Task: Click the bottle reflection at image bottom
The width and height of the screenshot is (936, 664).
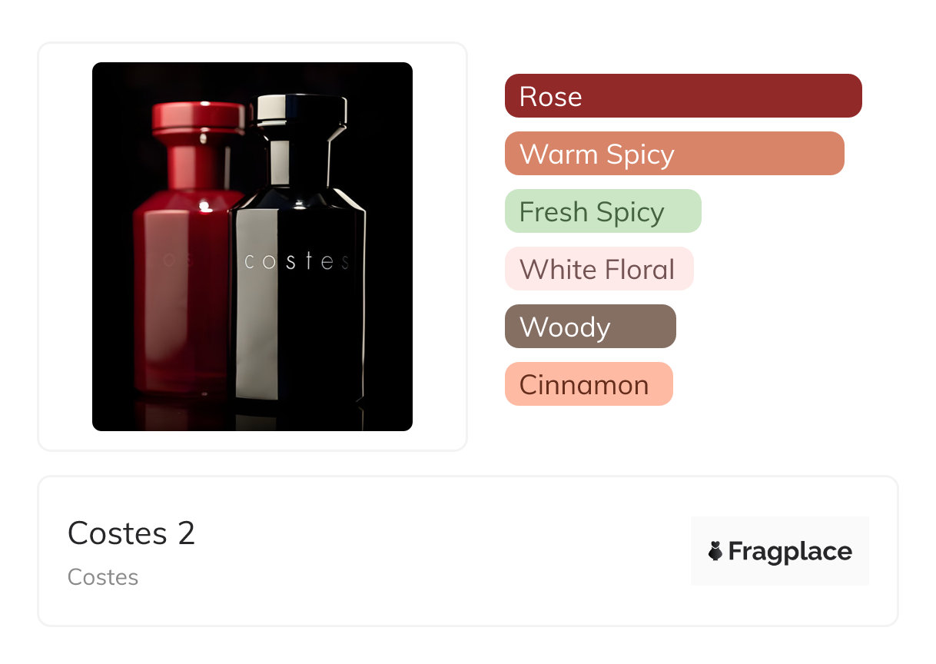Action: coord(254,417)
